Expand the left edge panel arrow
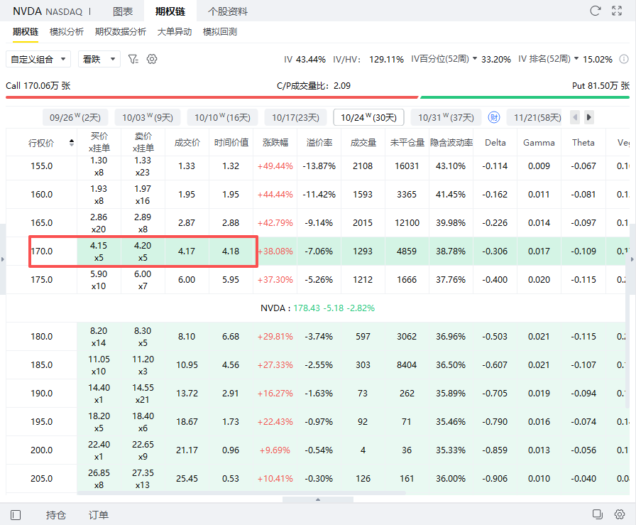Image resolution: width=636 pixels, height=525 pixels. point(2,259)
